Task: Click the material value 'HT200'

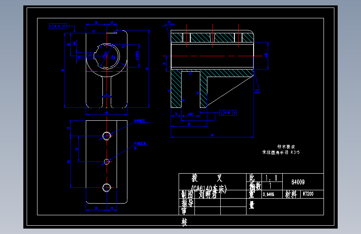Action: tap(308, 194)
